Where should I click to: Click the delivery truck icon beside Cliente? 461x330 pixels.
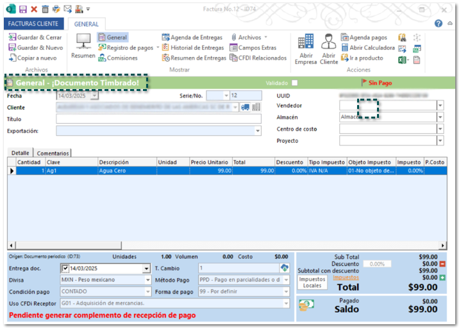tap(246, 107)
